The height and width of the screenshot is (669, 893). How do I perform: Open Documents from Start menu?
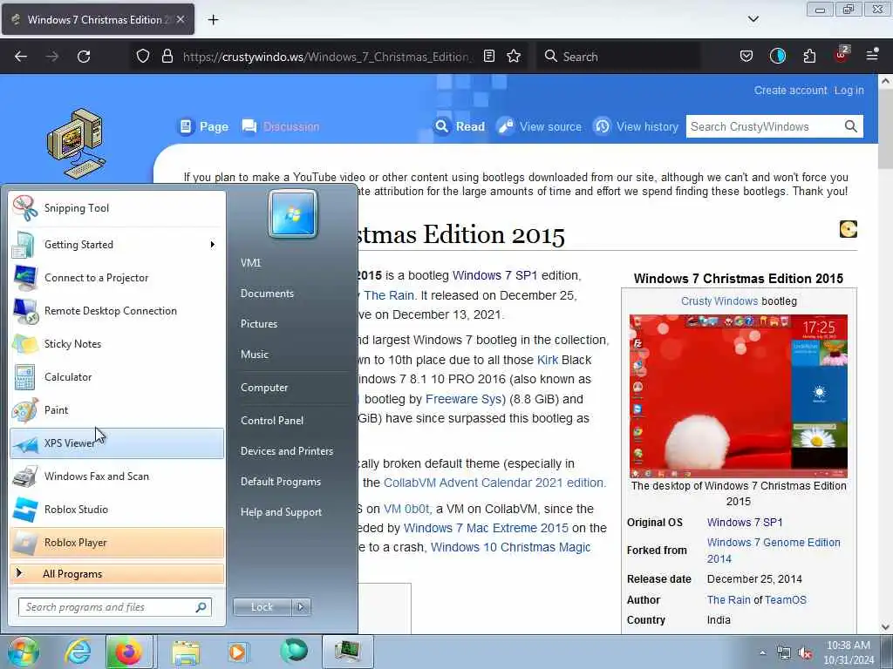click(x=267, y=294)
